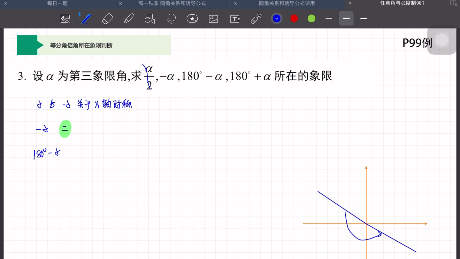
Task: Select the Highlighter tool
Action: [x=129, y=19]
